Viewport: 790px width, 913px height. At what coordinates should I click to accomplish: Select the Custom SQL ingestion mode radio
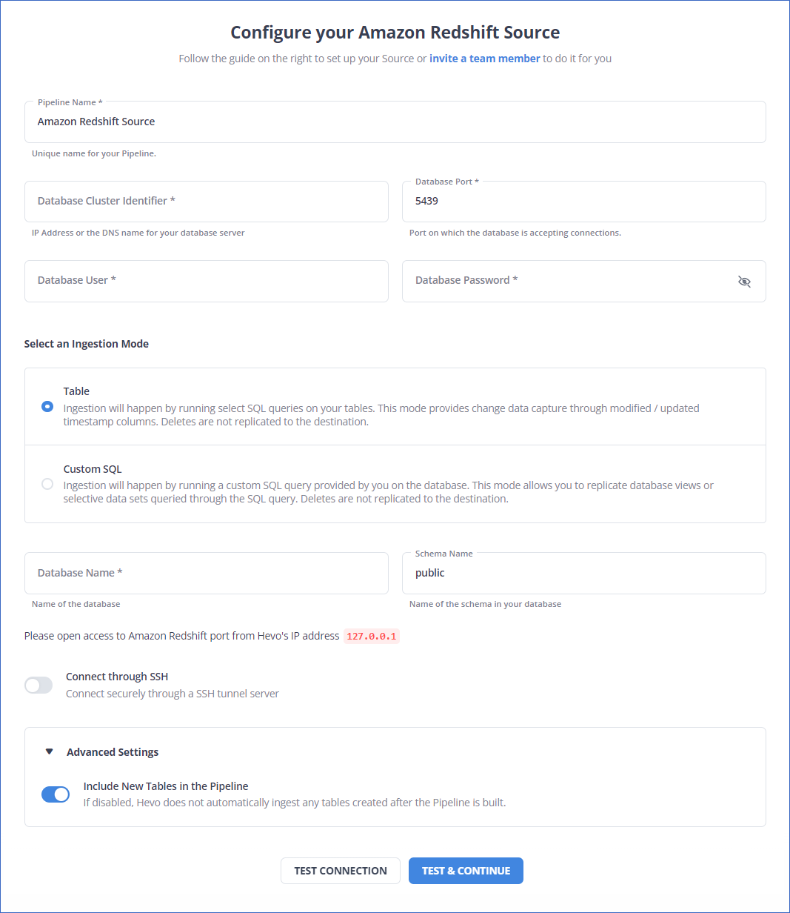tap(47, 484)
